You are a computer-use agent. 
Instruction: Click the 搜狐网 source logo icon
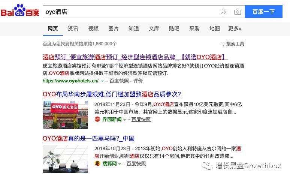click(x=97, y=163)
